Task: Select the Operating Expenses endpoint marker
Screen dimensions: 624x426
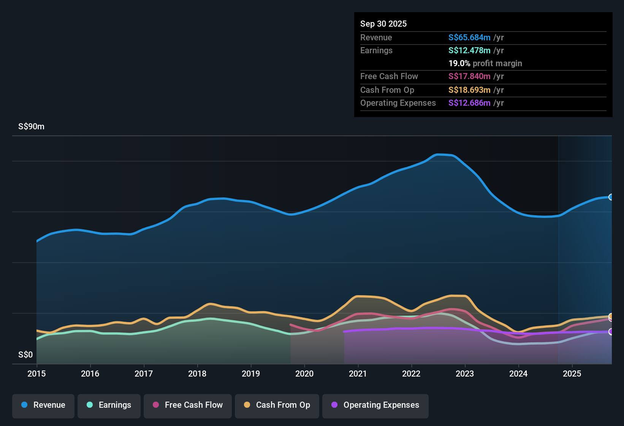Action: (x=611, y=332)
